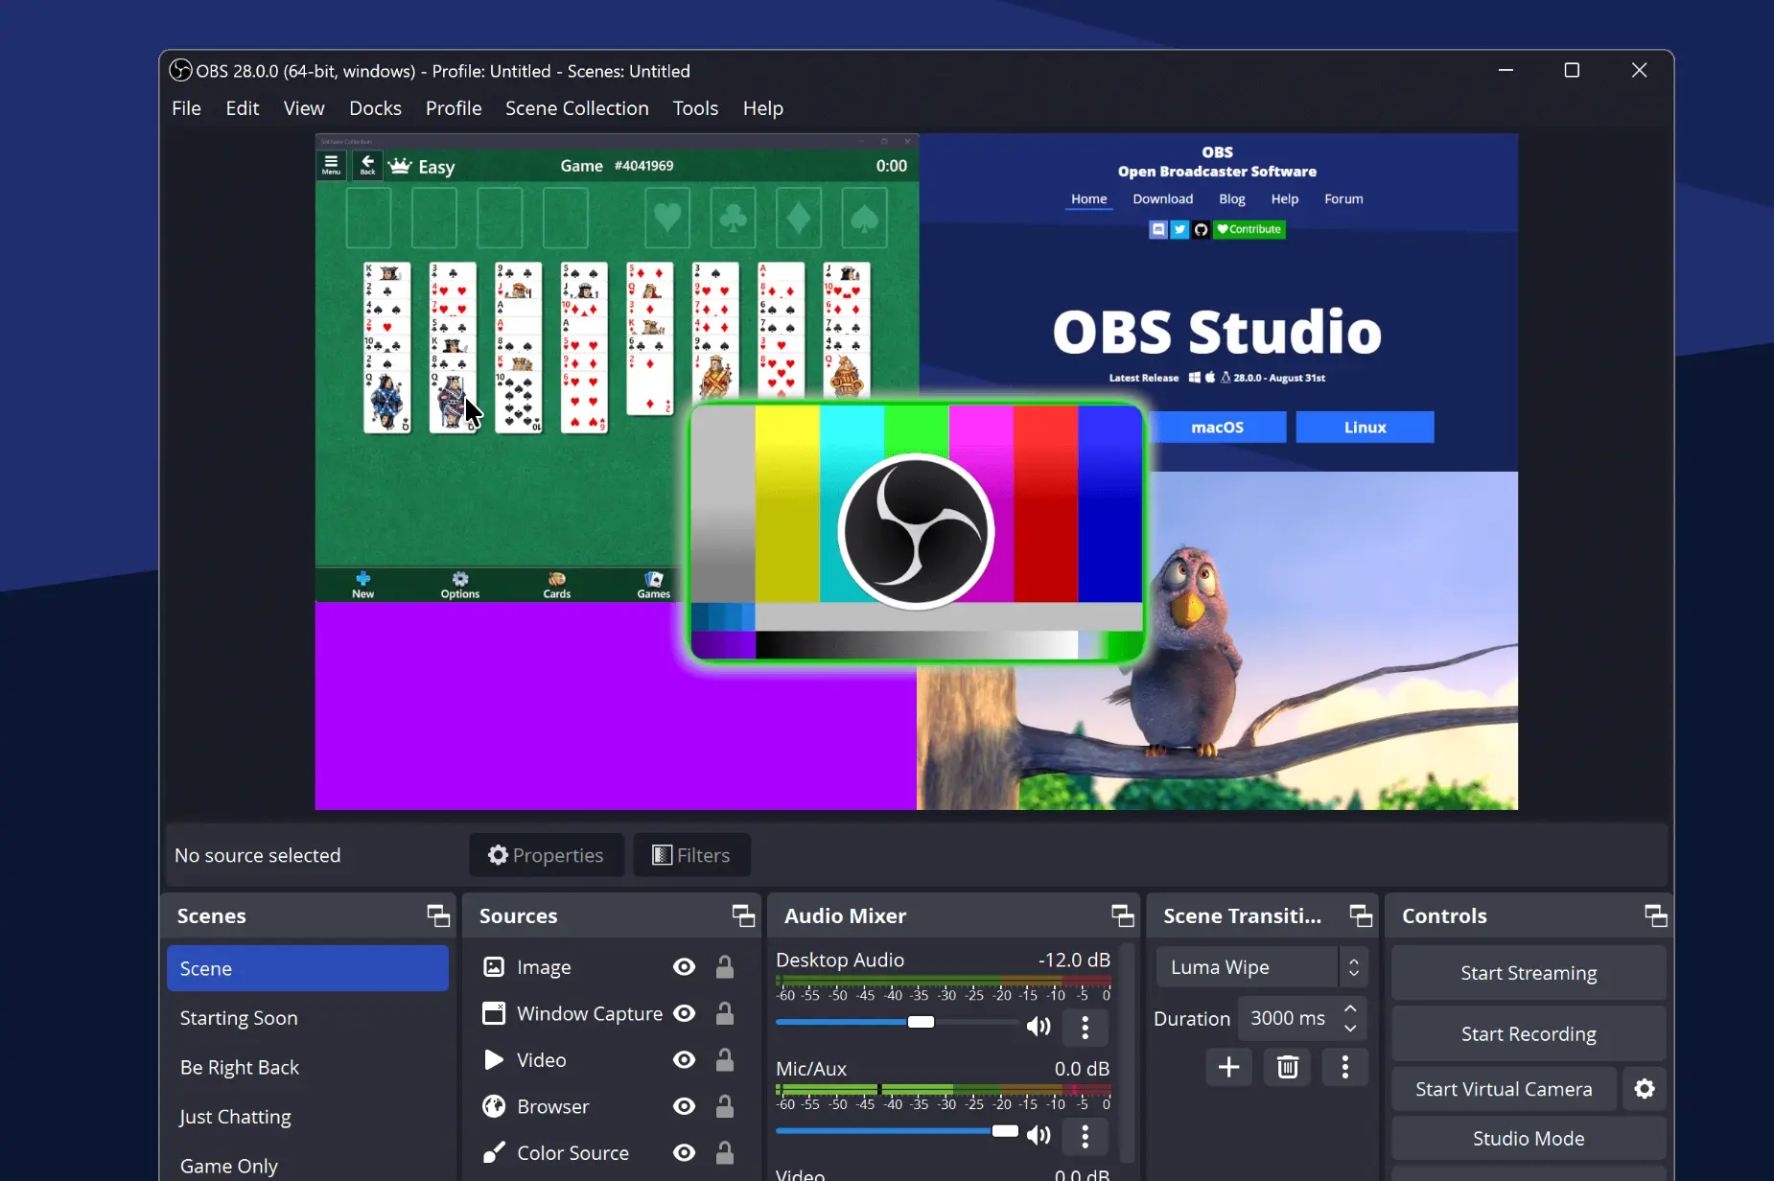Mute Mic/Aux with the speaker icon
This screenshot has height=1181, width=1774.
[x=1039, y=1136]
